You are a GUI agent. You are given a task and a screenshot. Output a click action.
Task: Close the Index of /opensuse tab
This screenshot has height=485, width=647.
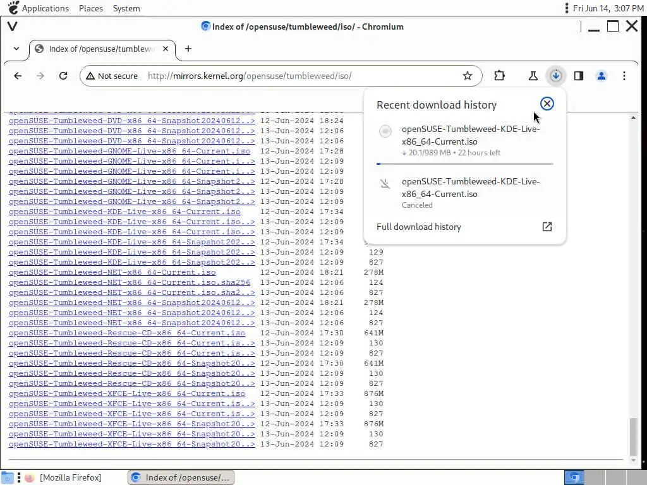[166, 49]
